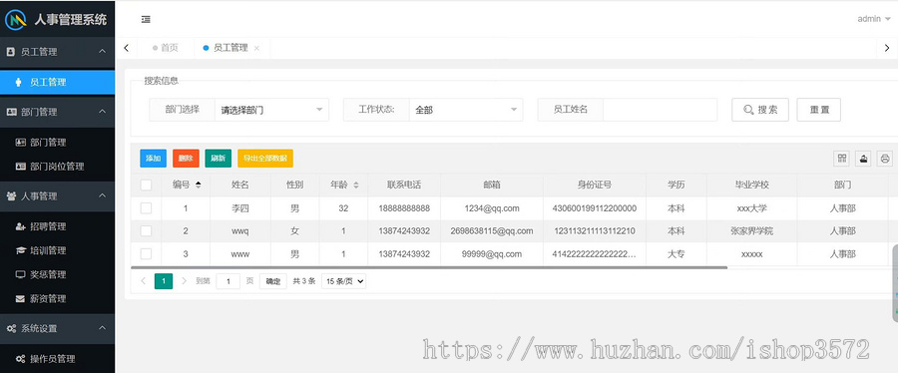Open 招聘管理 menu item
Image resolution: width=898 pixels, height=373 pixels.
click(57, 226)
